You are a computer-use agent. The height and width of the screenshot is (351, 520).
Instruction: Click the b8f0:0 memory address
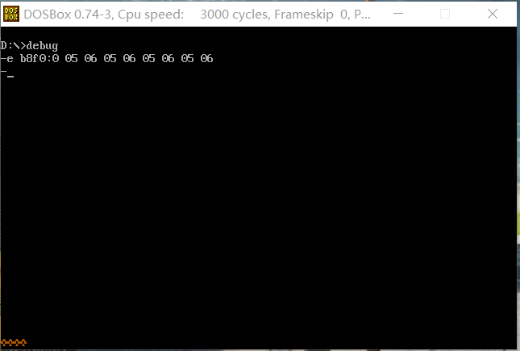click(x=40, y=58)
